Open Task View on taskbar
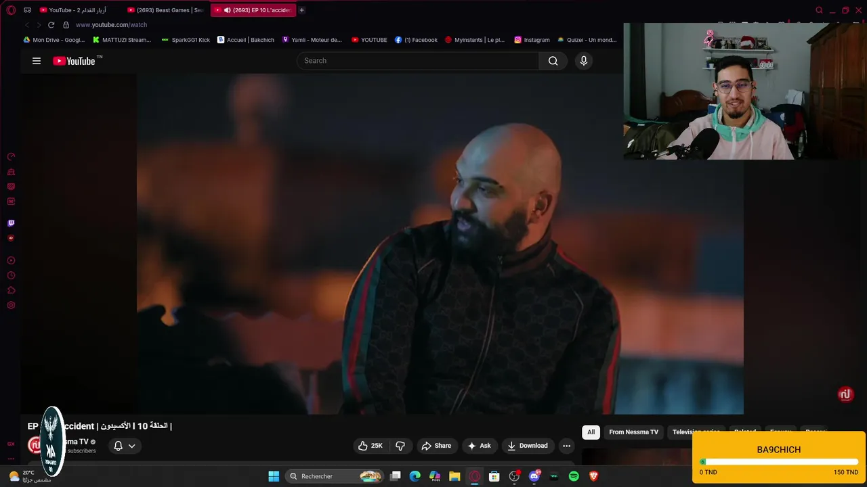This screenshot has width=867, height=487. coord(396,476)
